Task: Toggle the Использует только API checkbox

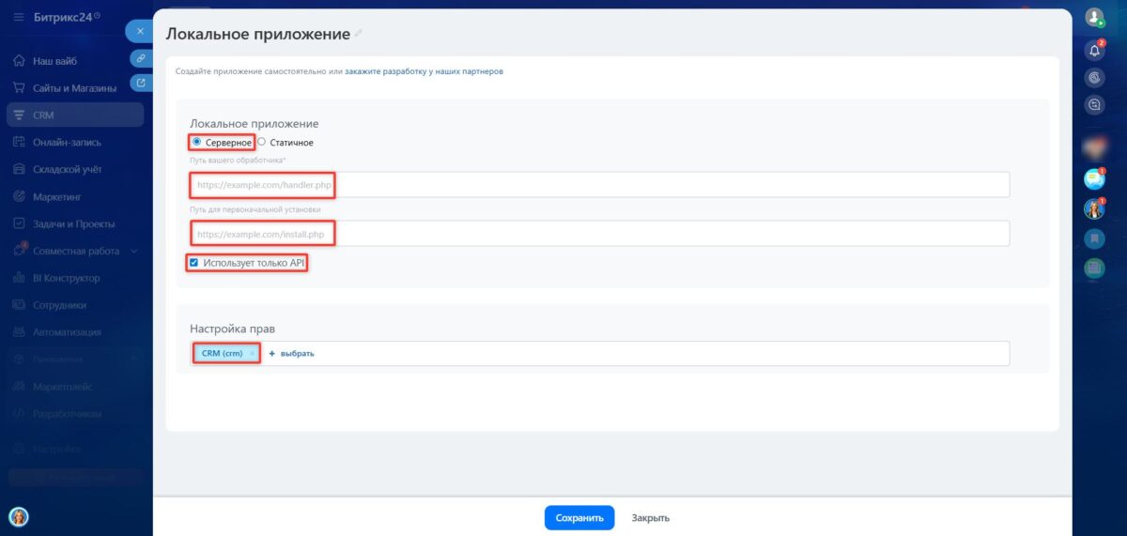Action: pyautogui.click(x=194, y=263)
